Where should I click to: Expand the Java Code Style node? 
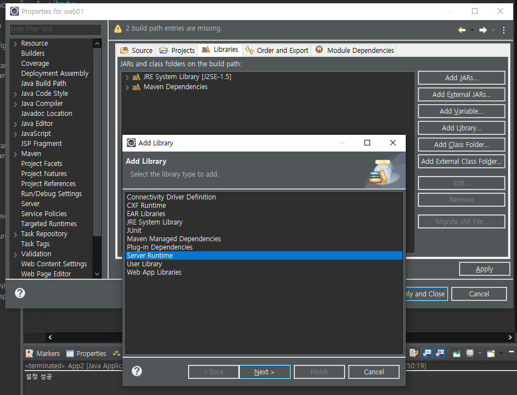[x=16, y=94]
